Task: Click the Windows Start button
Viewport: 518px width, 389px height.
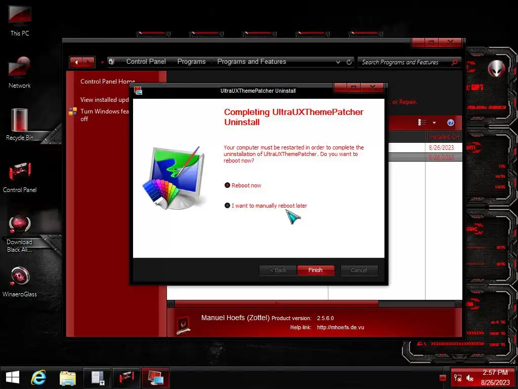Action: (x=13, y=377)
